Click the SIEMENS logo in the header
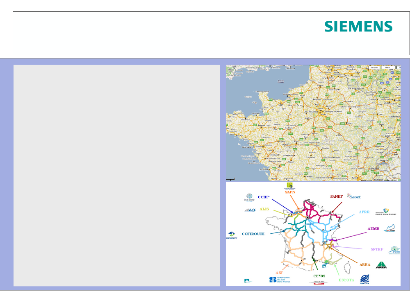Image resolution: width=410 pixels, height=307 pixels. (358, 26)
